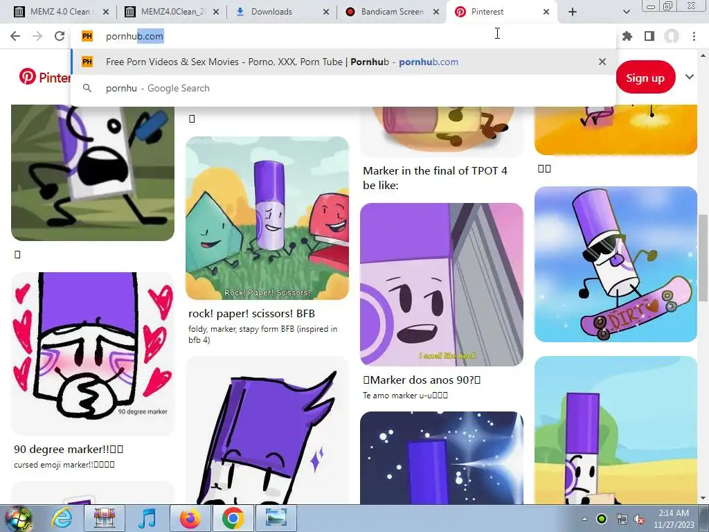Reload the page with the refresh icon
The image size is (709, 532).
coord(60,36)
